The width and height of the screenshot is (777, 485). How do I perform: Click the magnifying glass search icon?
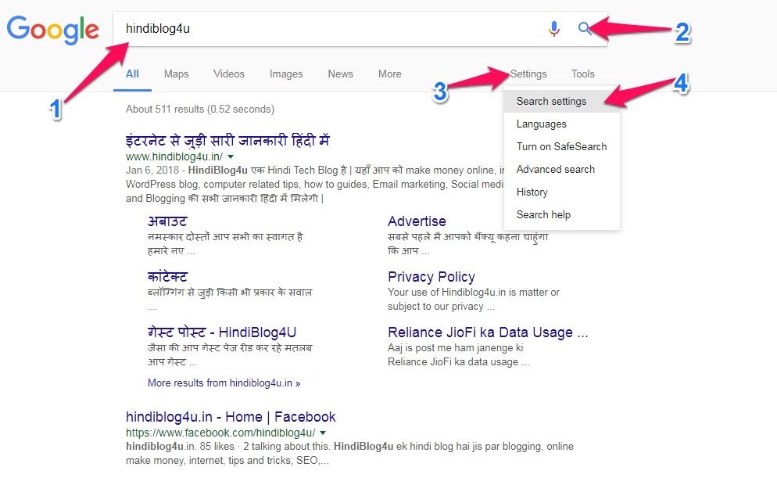click(x=585, y=28)
